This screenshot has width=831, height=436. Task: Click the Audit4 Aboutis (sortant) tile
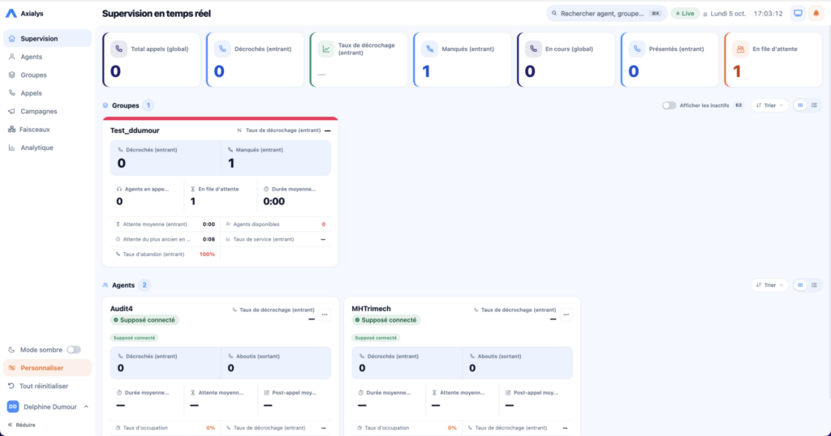coord(276,363)
